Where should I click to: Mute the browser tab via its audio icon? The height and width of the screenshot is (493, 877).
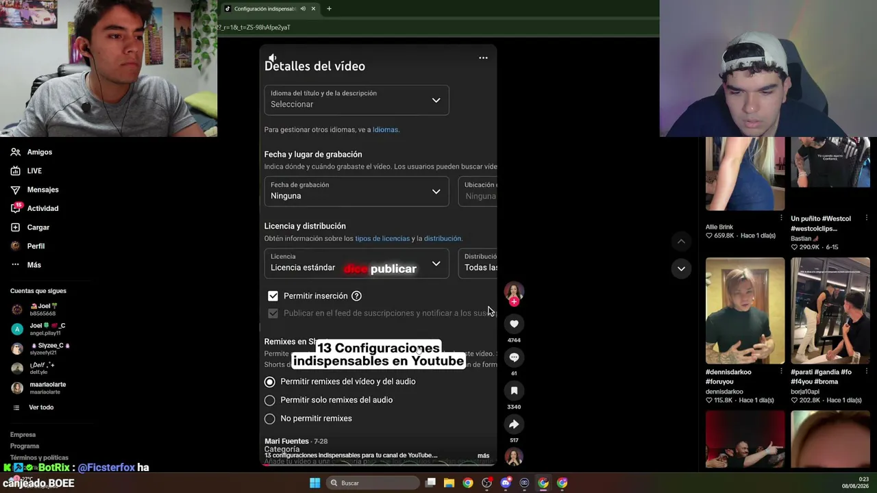pyautogui.click(x=303, y=9)
